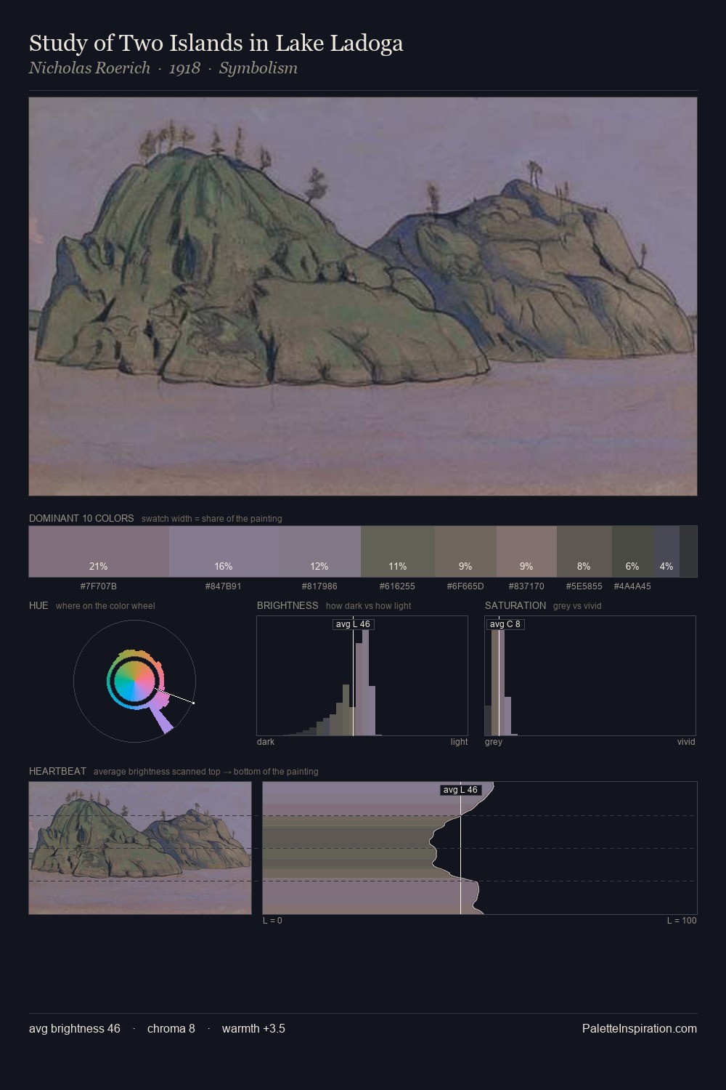
Task: Click the Nicholas Roerich artist name
Action: (x=89, y=68)
